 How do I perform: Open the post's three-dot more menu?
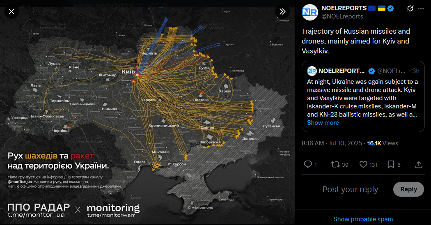(x=421, y=9)
